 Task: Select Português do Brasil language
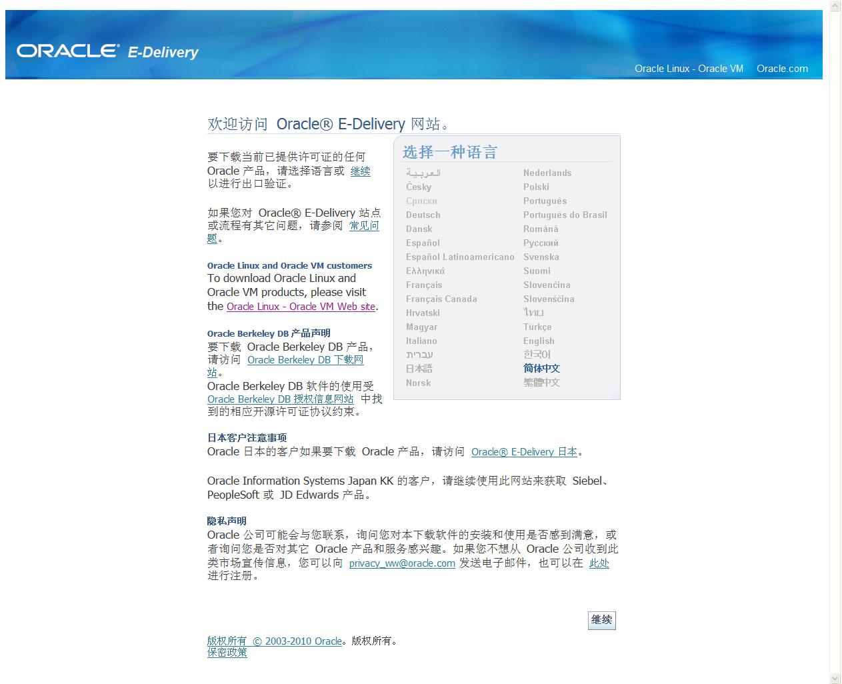pyautogui.click(x=565, y=215)
